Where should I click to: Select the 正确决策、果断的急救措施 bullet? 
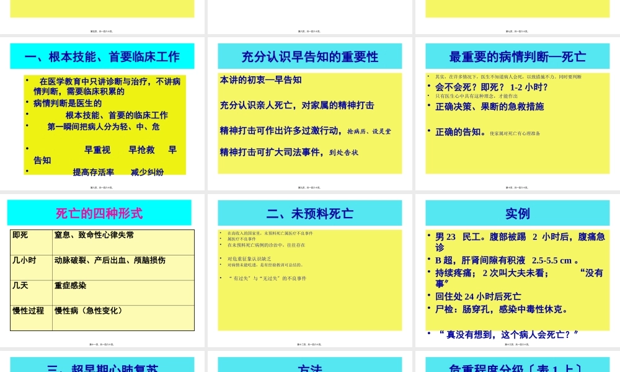tap(489, 107)
